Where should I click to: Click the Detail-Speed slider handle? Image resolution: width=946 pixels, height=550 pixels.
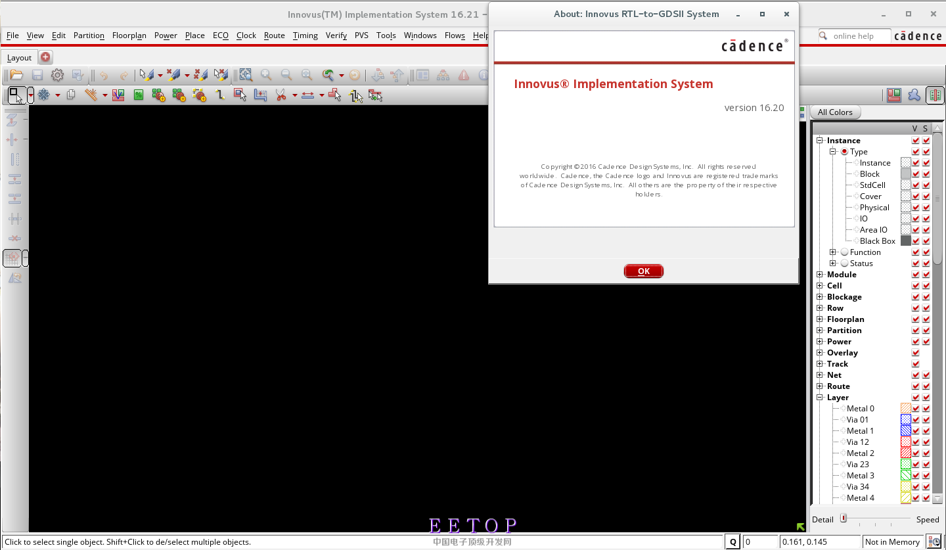[844, 518]
